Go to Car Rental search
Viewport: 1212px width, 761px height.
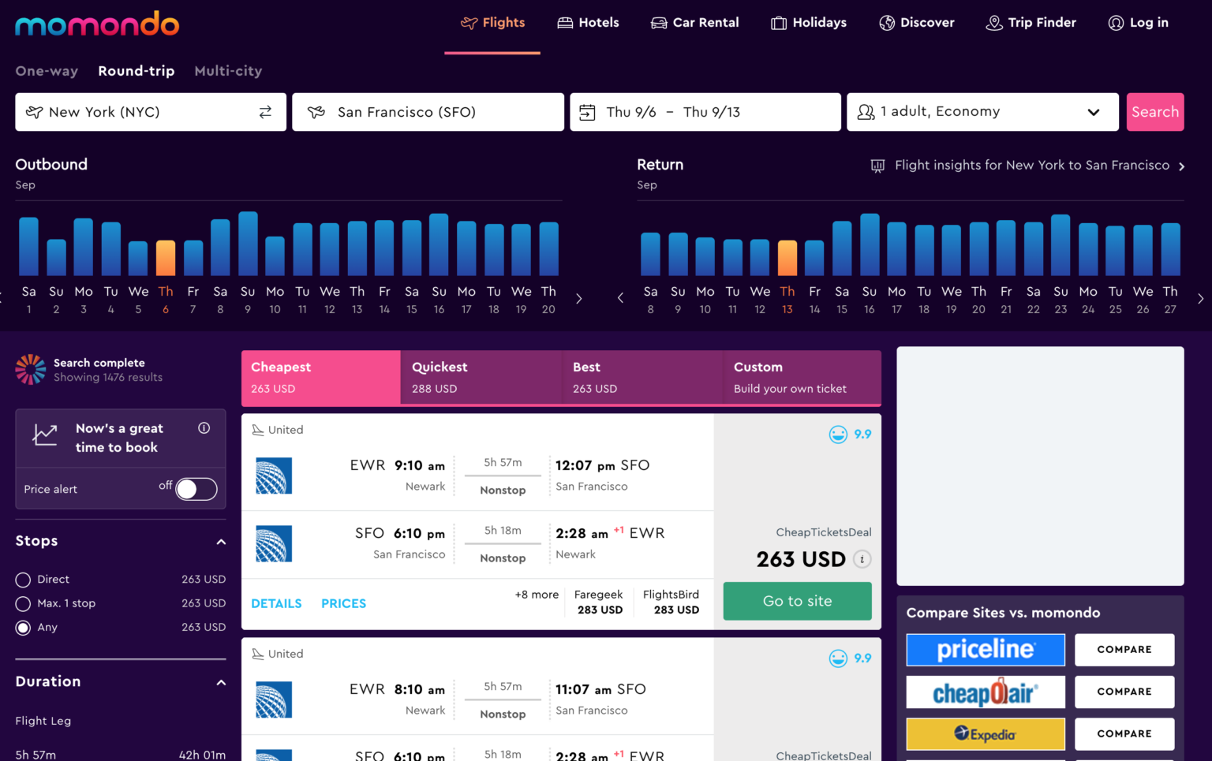pyautogui.click(x=694, y=23)
